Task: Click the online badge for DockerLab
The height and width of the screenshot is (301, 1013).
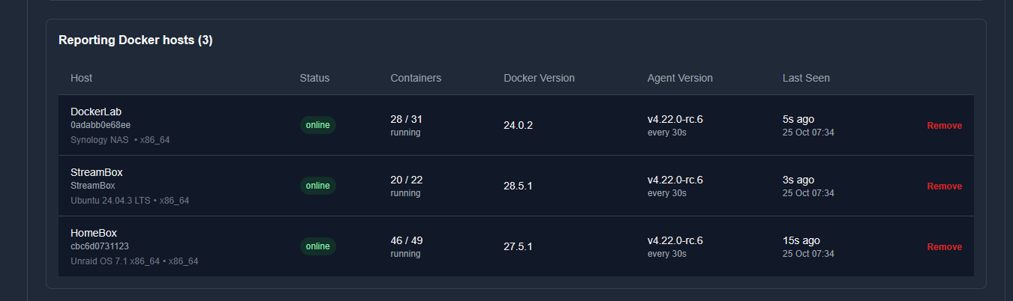Action: tap(317, 125)
